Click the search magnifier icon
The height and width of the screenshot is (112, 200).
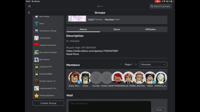point(152,6)
